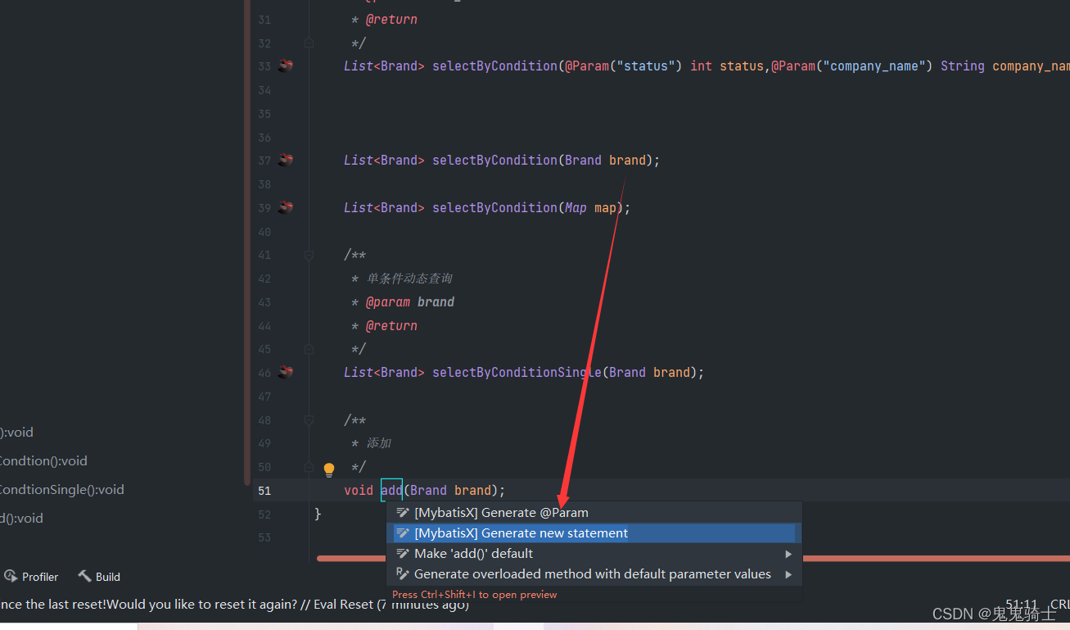Click the MybatisX gutter icon on line 33
1070x630 pixels.
[x=286, y=66]
